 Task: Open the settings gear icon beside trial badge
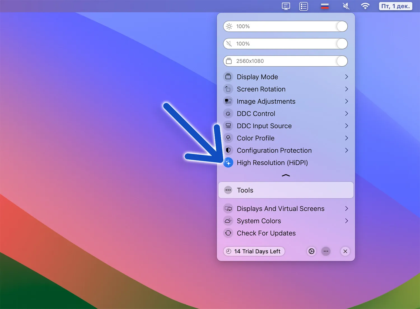pos(311,251)
